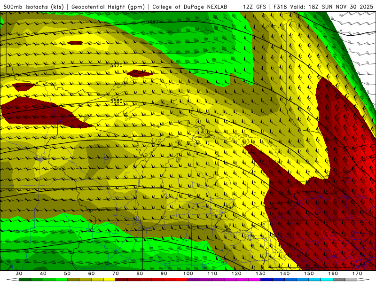
Task: Click the '12Z GFS' model run label
Action: point(254,7)
